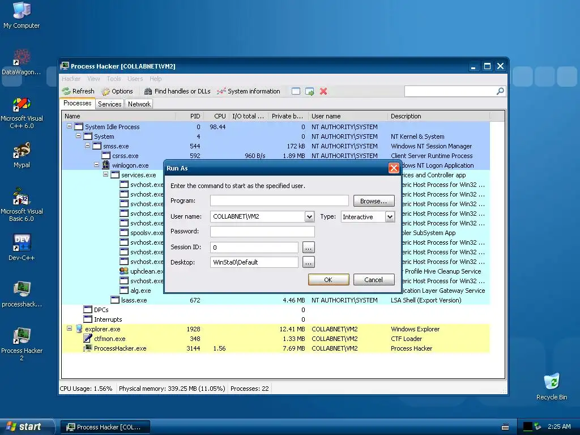580x435 pixels.
Task: Click the Password input field
Action: click(262, 232)
